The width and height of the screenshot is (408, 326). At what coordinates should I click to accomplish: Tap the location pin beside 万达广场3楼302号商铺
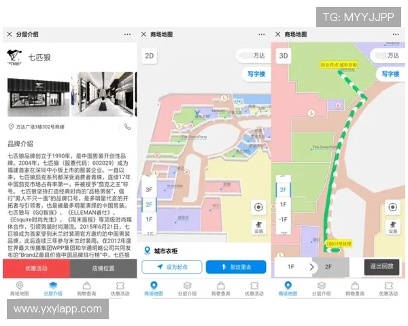pyautogui.click(x=11, y=126)
